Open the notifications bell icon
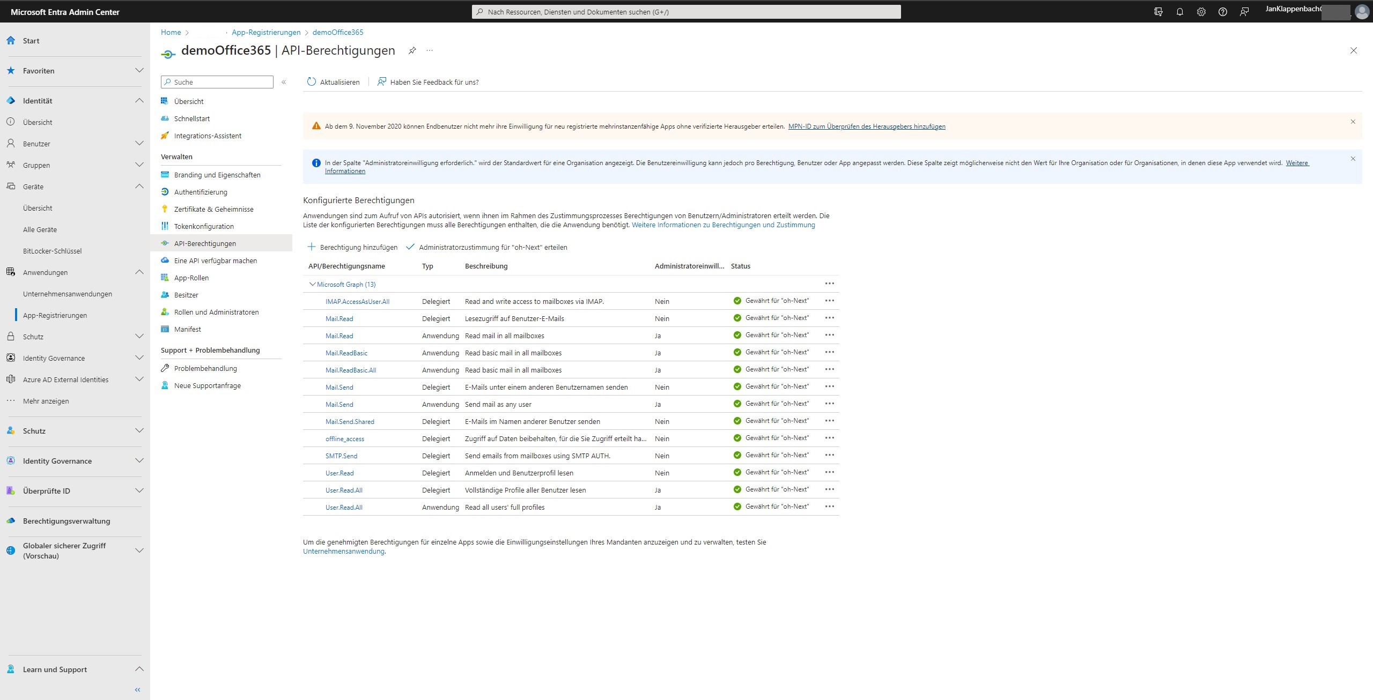Screen dimensions: 1373x700 point(1179,12)
